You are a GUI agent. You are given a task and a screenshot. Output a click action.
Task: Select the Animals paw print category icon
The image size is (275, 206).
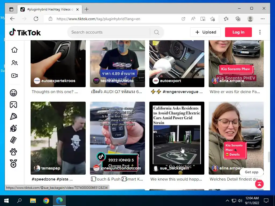tap(13, 152)
